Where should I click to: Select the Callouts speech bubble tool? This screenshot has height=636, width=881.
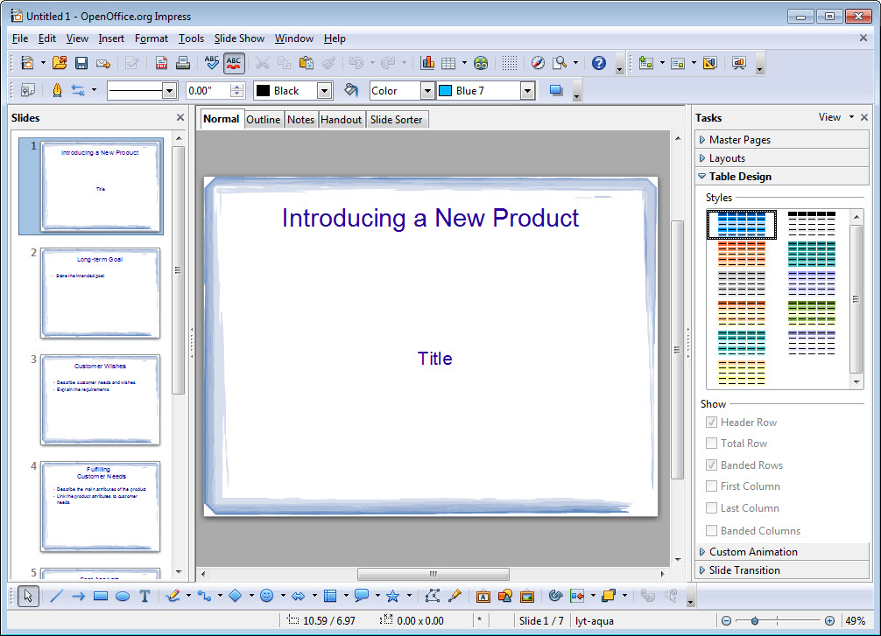coord(362,596)
